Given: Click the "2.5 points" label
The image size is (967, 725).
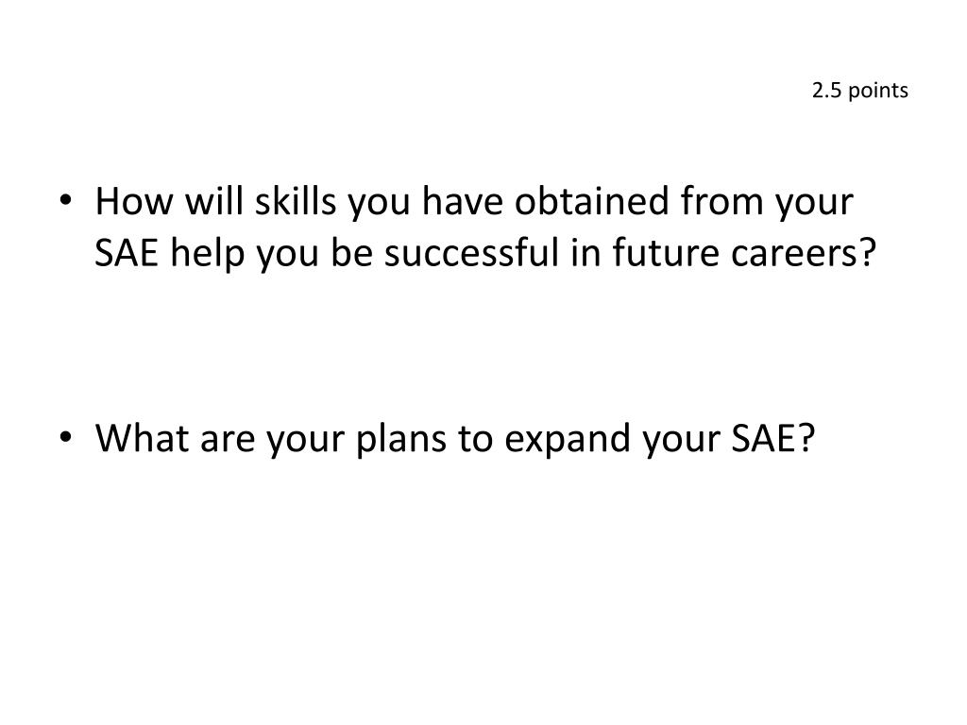Looking at the screenshot, I should click(859, 91).
